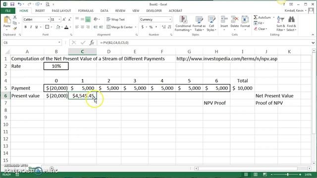317x178 pixels.
Task: Click the Rate cell showing 10%
Action: [56, 66]
